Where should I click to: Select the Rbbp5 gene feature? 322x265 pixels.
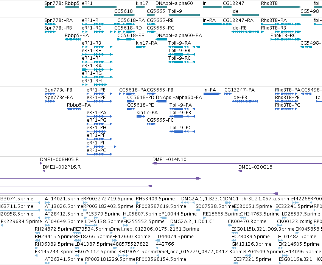[72, 7]
